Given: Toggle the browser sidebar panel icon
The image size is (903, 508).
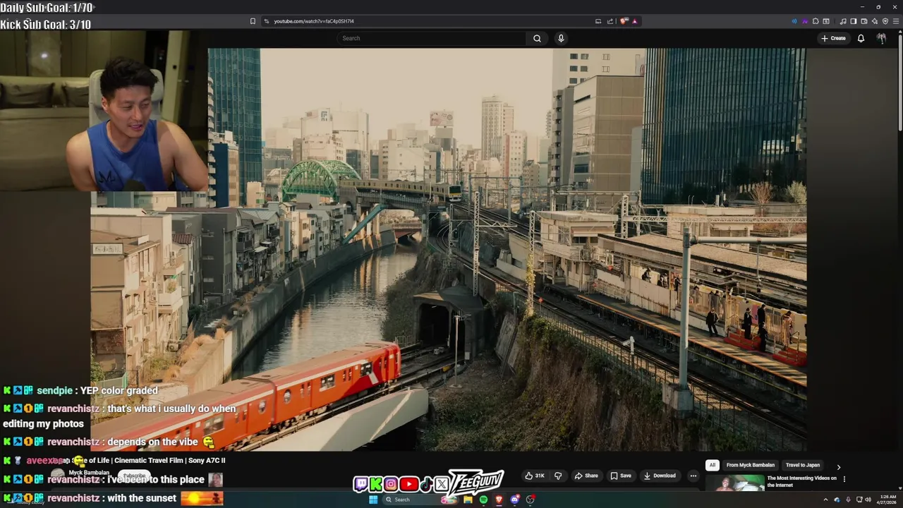Looking at the screenshot, I should point(854,21).
